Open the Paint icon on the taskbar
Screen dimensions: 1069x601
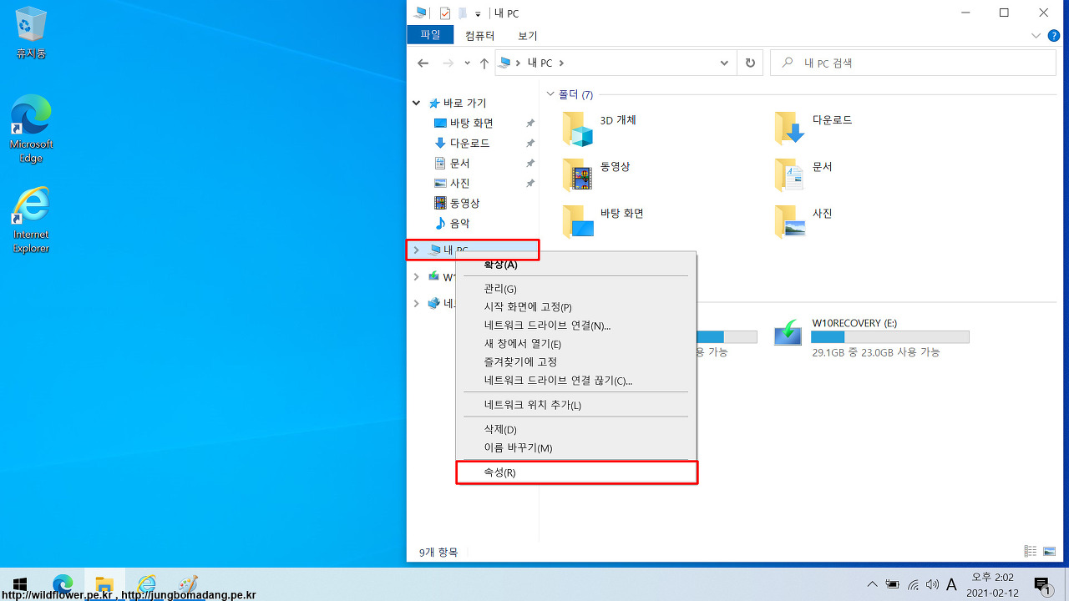point(189,584)
